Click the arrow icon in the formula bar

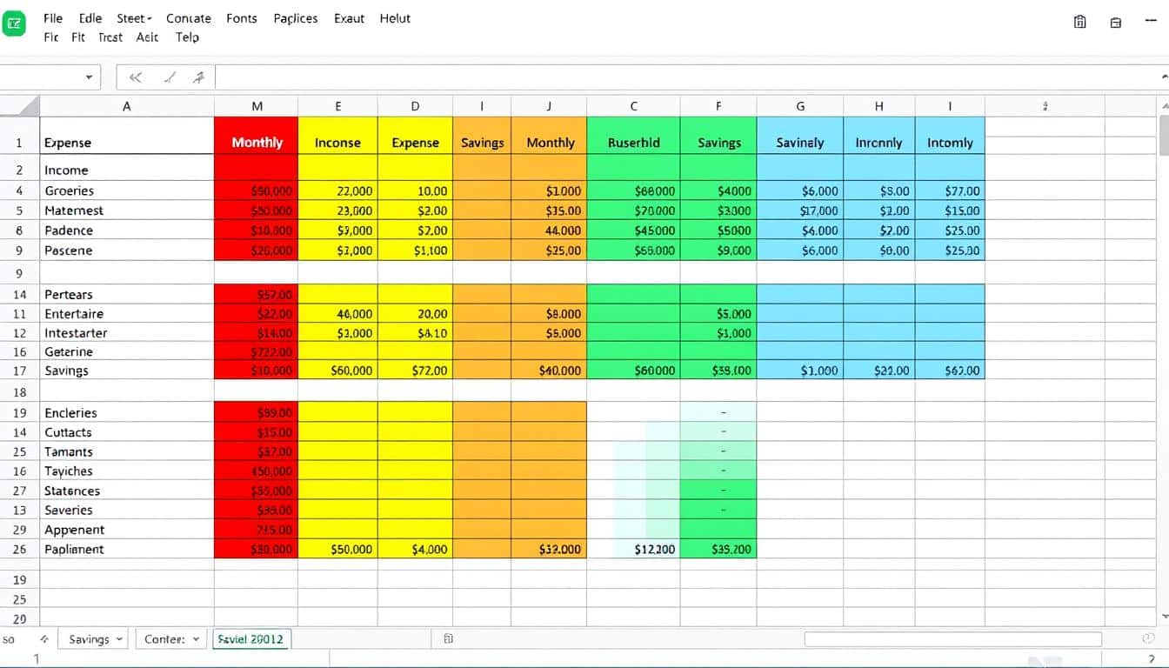coord(199,77)
